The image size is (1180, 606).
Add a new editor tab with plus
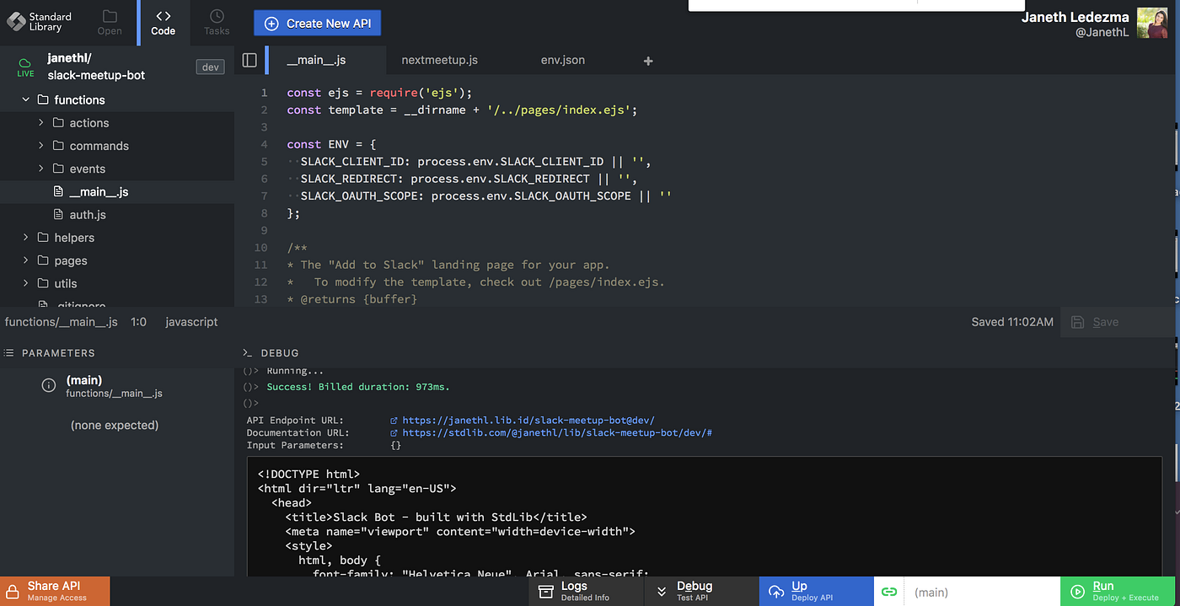click(x=648, y=61)
